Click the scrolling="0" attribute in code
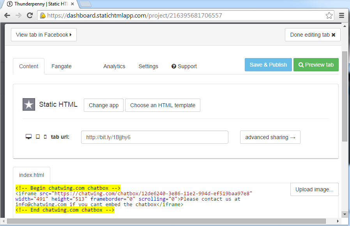Image resolution: width=350 pixels, height=226 pixels. tap(158, 199)
